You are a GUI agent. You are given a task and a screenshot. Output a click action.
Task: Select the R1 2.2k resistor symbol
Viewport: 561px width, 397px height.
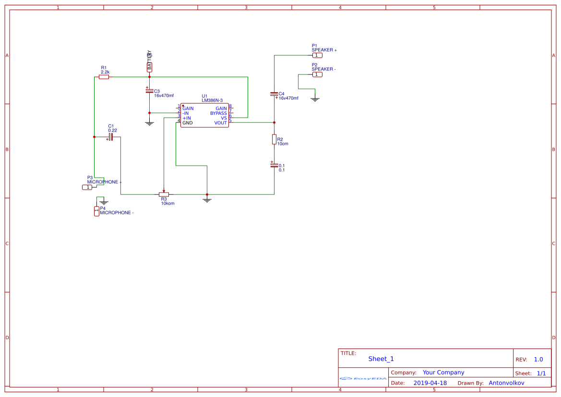coord(104,77)
